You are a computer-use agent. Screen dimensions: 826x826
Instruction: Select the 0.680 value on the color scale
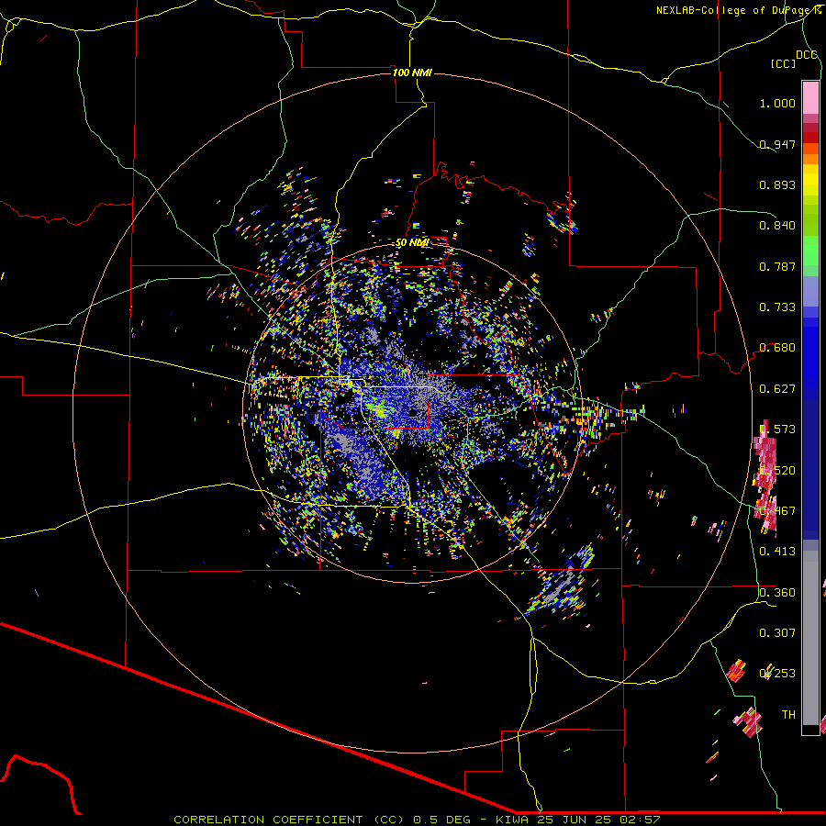pos(777,348)
